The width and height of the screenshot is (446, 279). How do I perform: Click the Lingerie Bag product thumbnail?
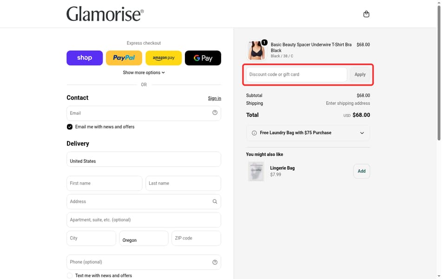point(256,171)
